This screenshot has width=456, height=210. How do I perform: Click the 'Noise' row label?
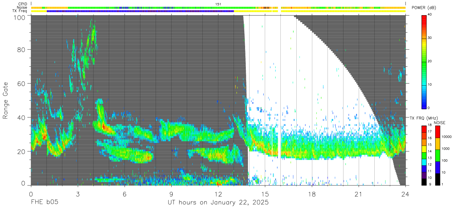(x=22, y=7)
